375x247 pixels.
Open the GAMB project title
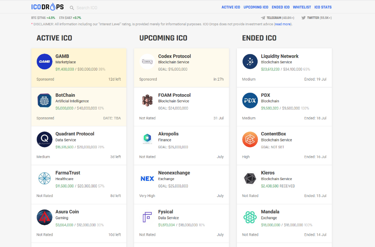coord(62,56)
